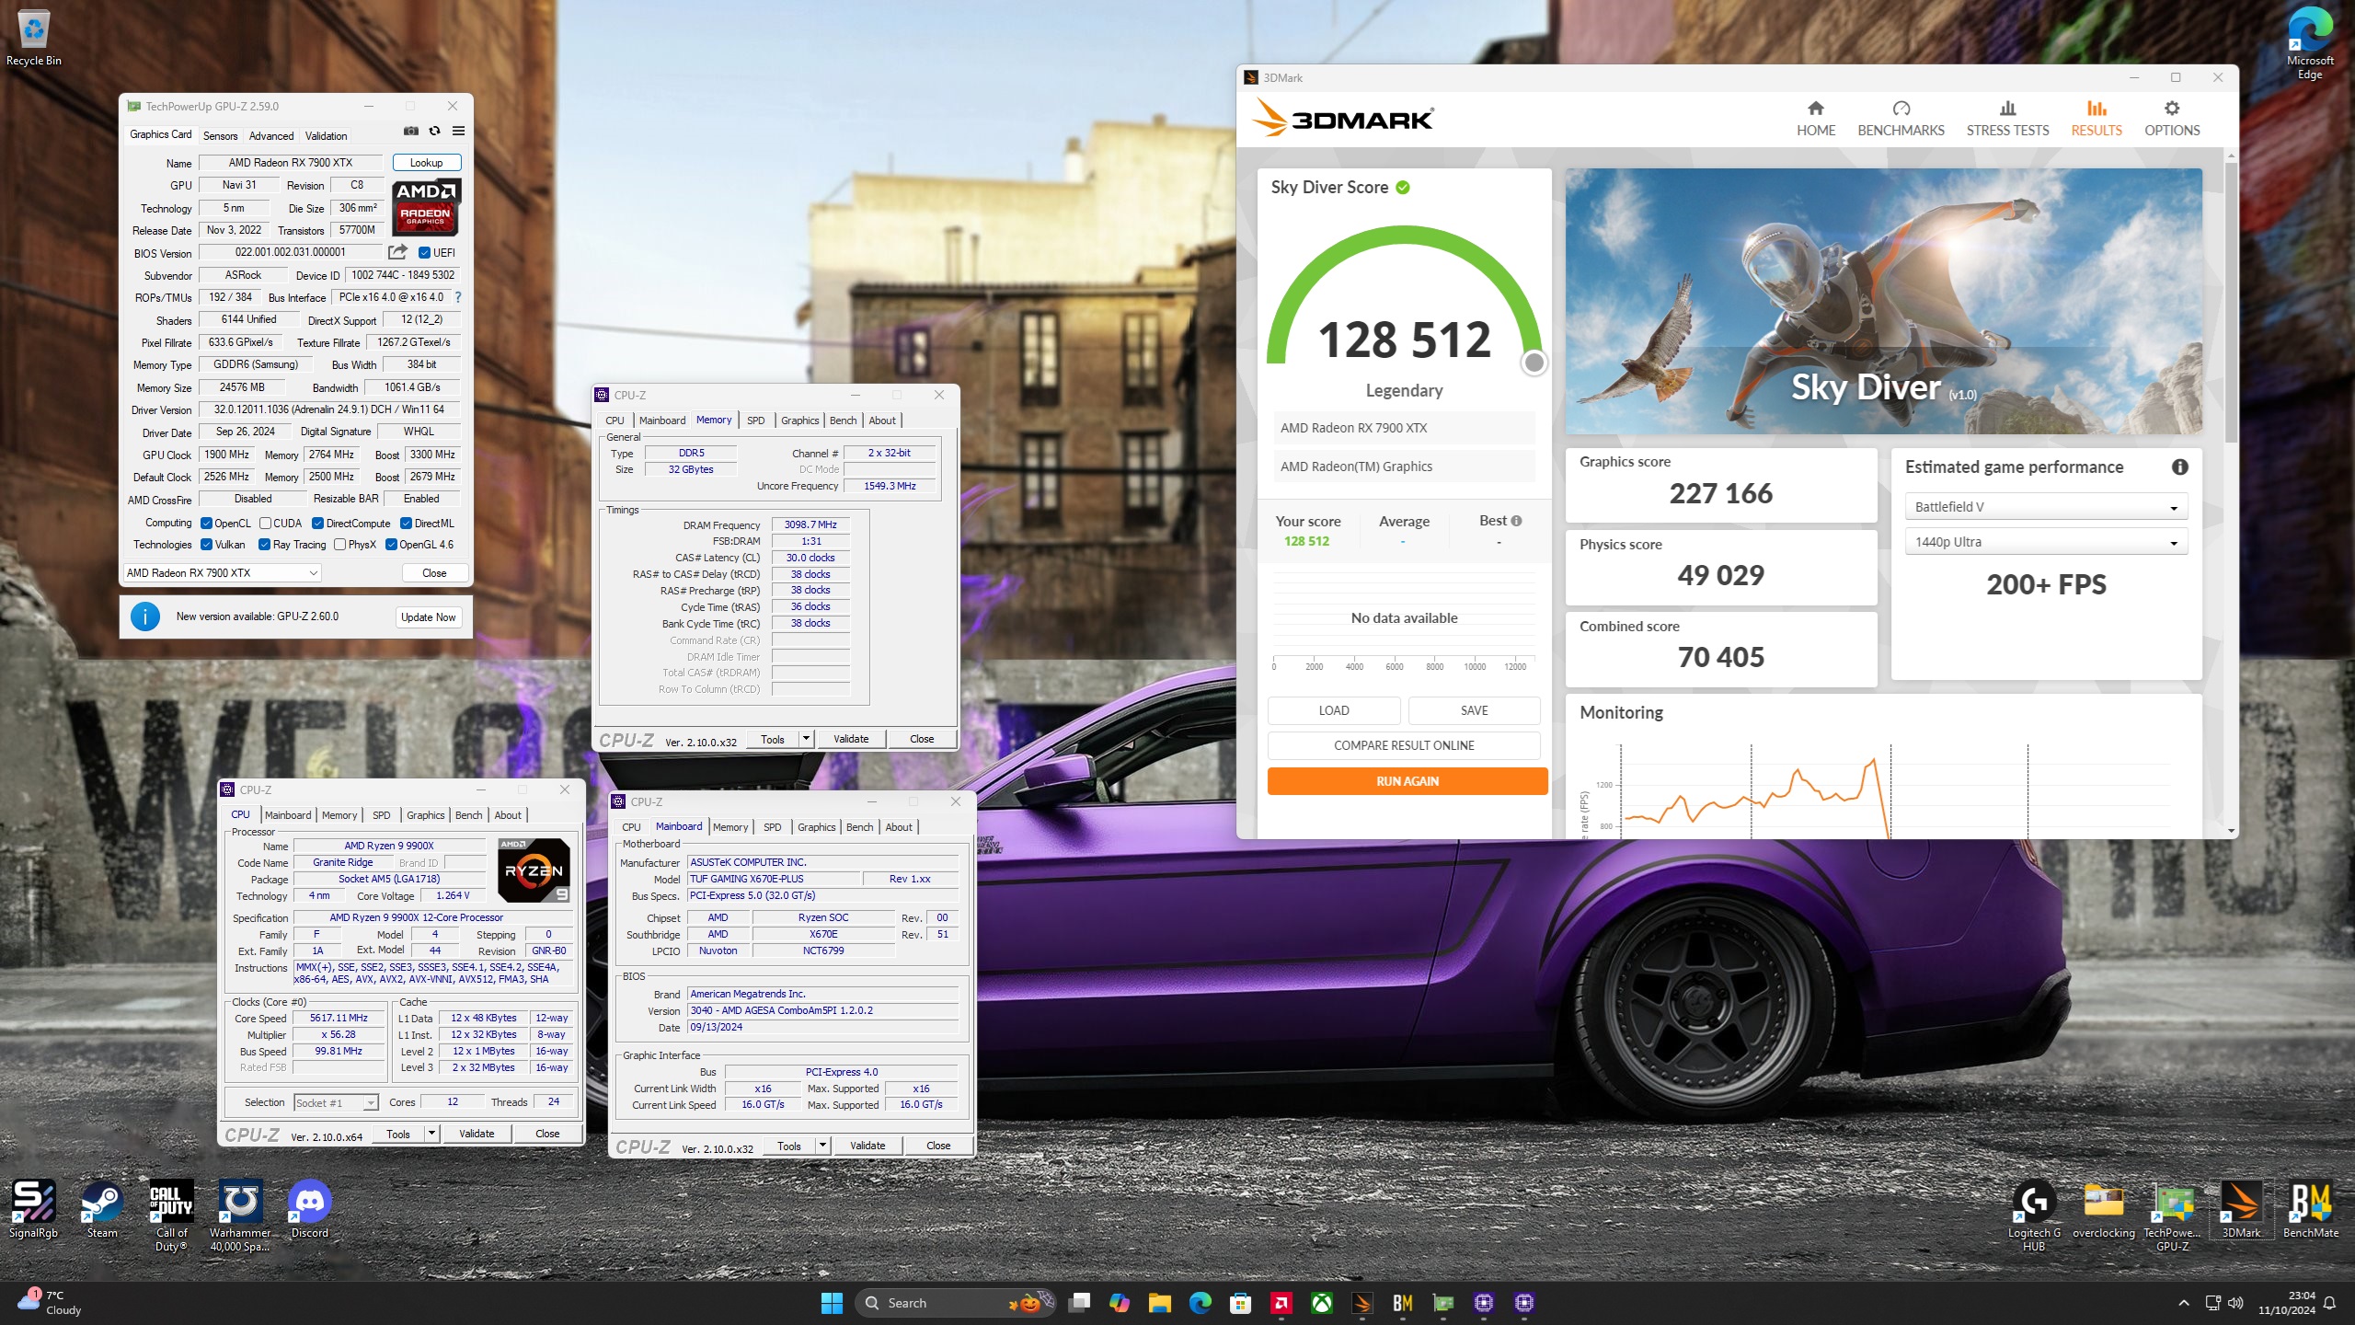Toggle the Ray Tracing checkbox

coord(264,545)
